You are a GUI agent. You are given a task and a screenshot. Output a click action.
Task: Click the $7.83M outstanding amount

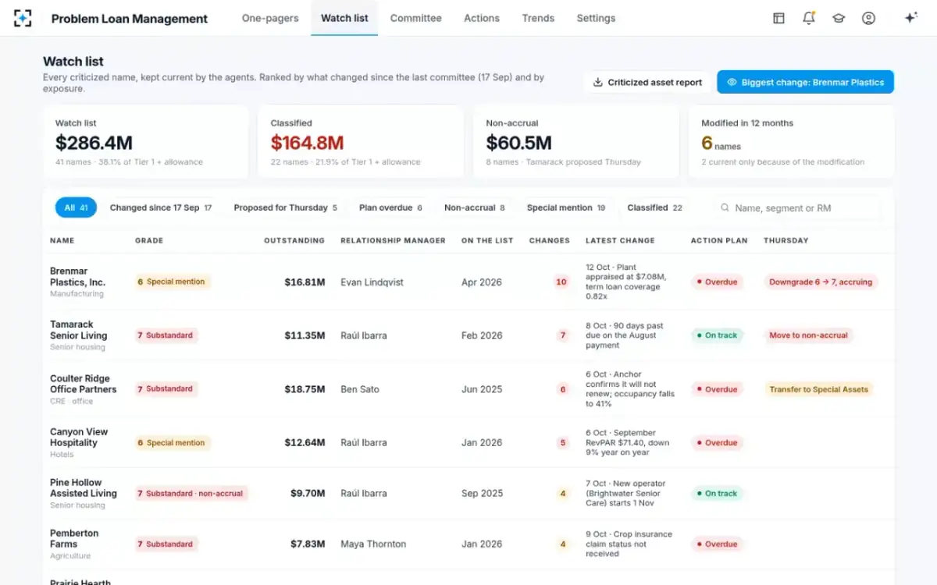point(308,544)
